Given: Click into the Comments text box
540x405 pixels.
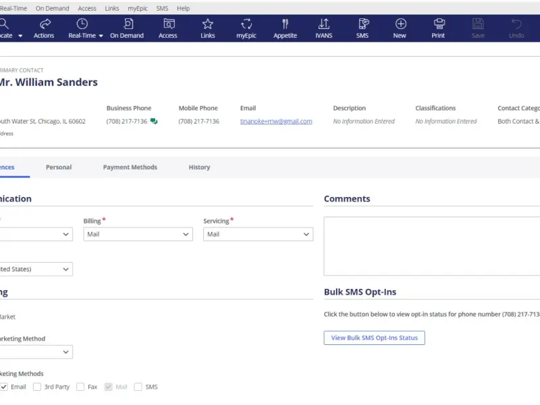Looking at the screenshot, I should 432,246.
